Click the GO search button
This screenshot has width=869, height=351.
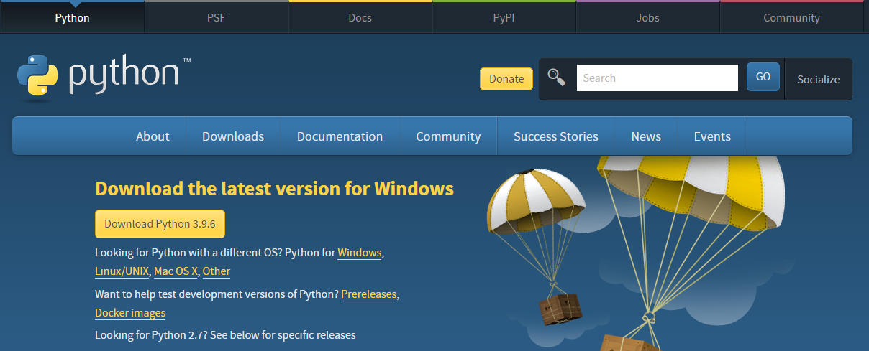pos(763,77)
